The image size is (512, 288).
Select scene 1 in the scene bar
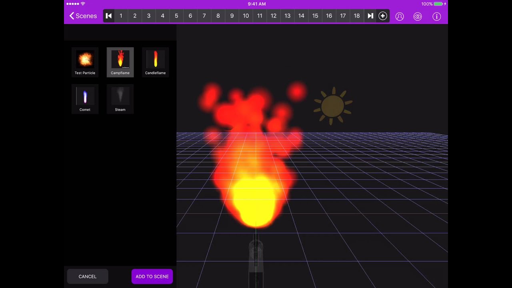click(x=121, y=16)
